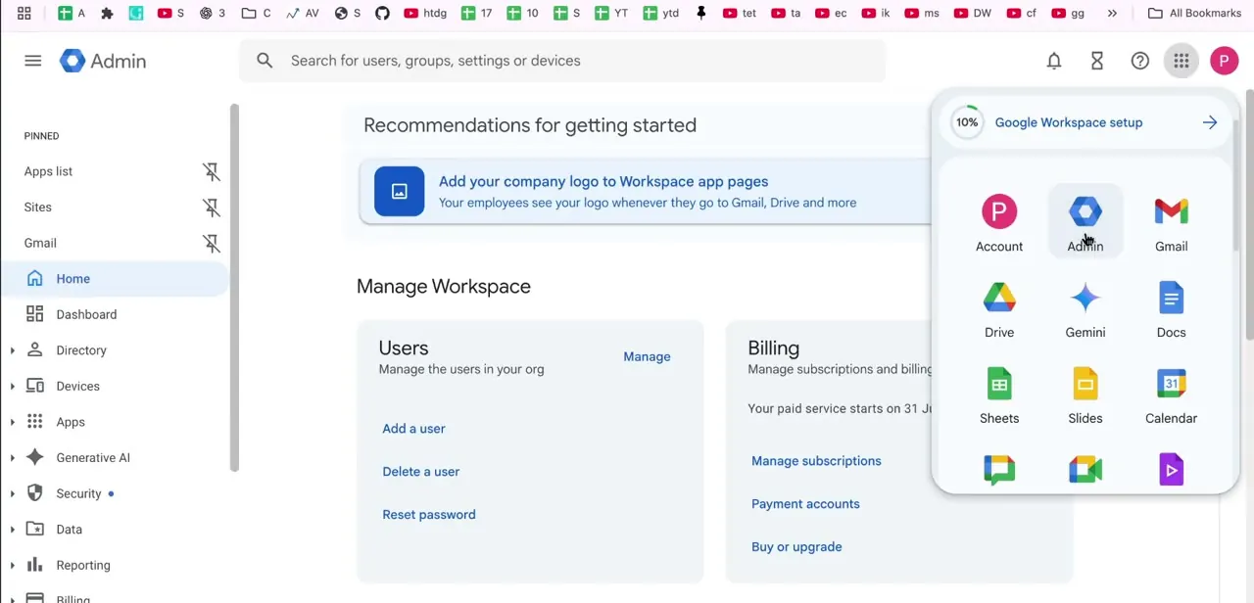Image resolution: width=1254 pixels, height=603 pixels.
Task: Click Delete a user link
Action: click(x=420, y=472)
